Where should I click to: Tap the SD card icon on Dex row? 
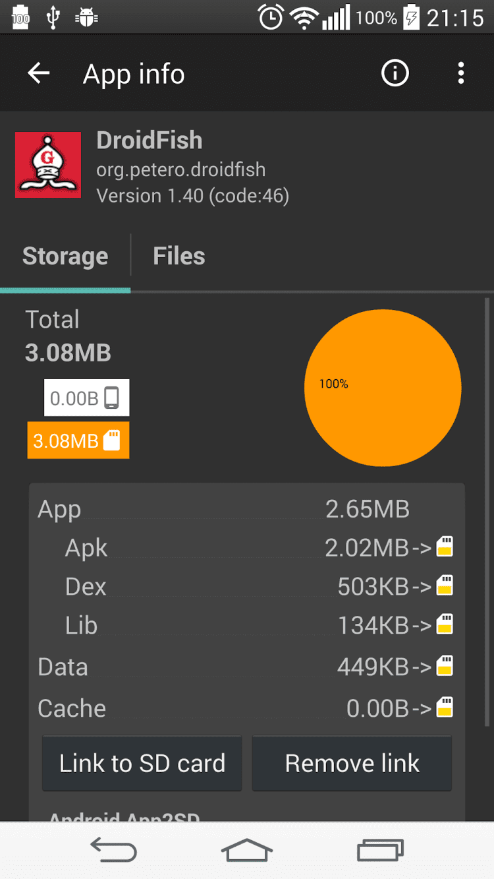(445, 586)
